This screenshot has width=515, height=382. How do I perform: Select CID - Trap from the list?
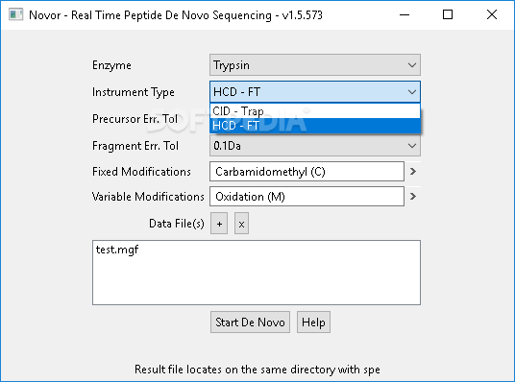pyautogui.click(x=314, y=111)
